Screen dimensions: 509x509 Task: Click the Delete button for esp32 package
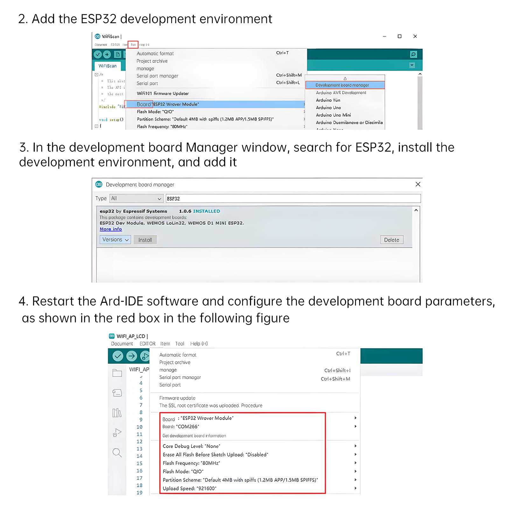(392, 240)
